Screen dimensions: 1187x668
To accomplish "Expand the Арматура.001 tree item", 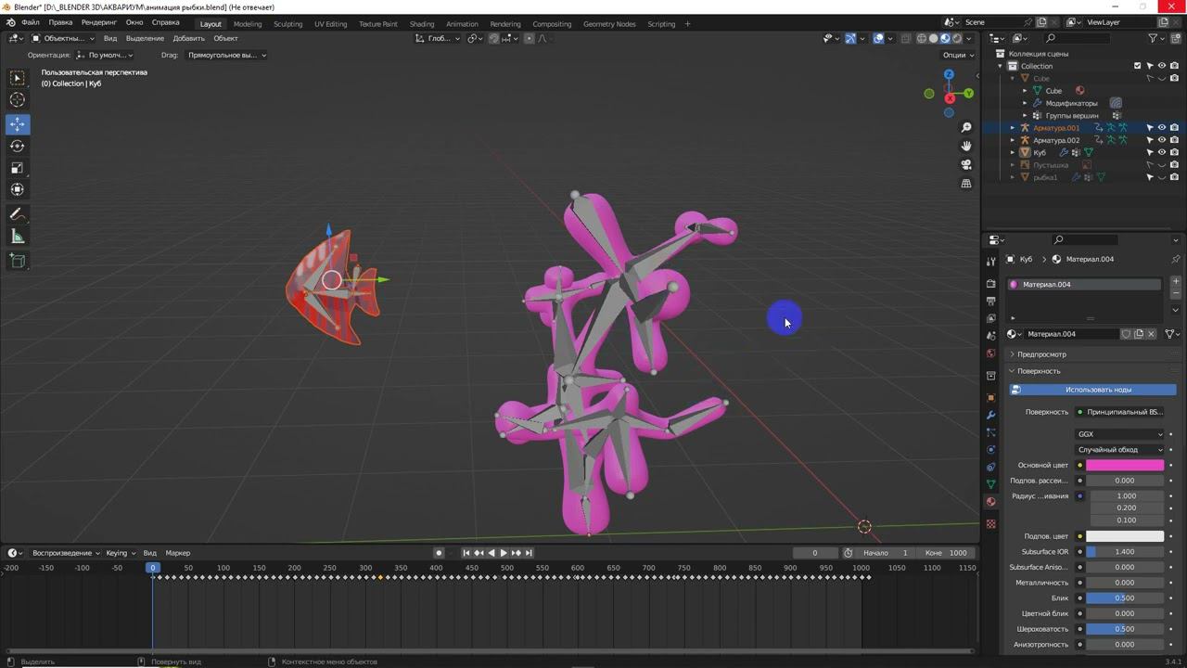I will 1013,128.
